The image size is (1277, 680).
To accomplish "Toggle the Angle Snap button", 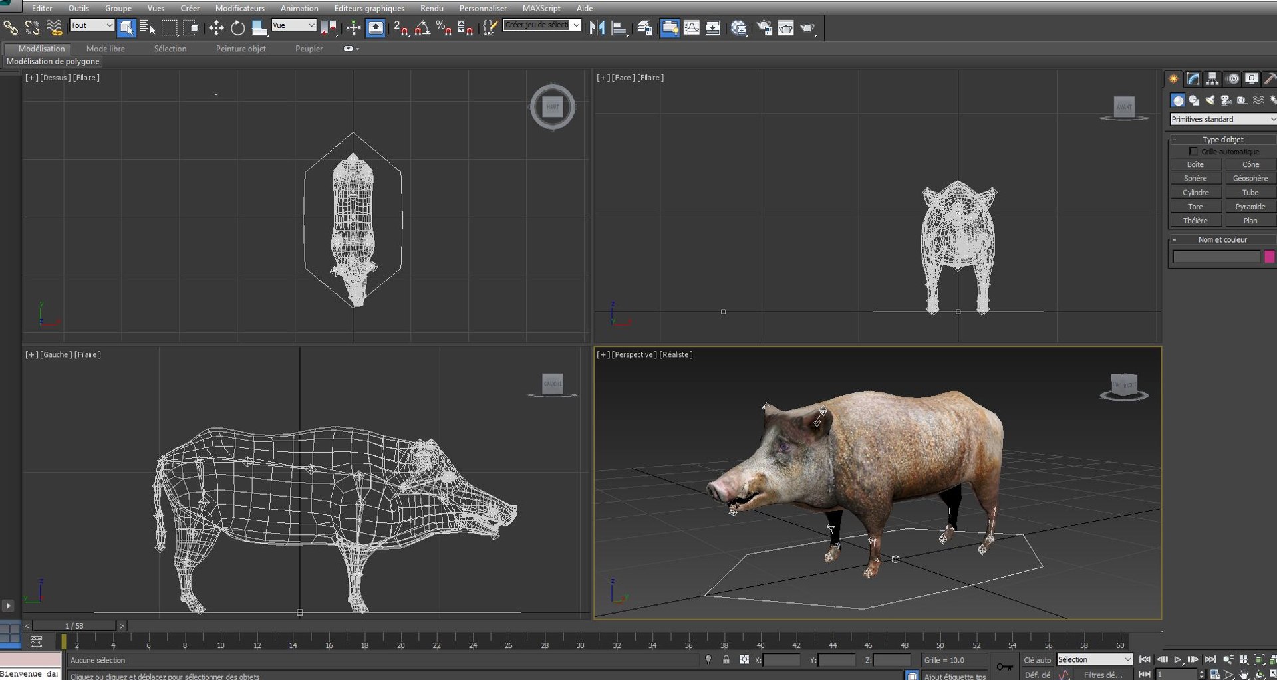I will (422, 27).
